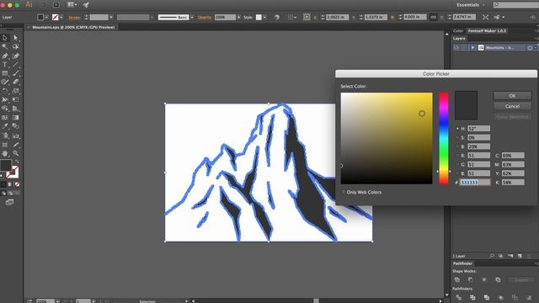The image size is (539, 303).
Task: Select the Mountains layer row
Action: 494,48
